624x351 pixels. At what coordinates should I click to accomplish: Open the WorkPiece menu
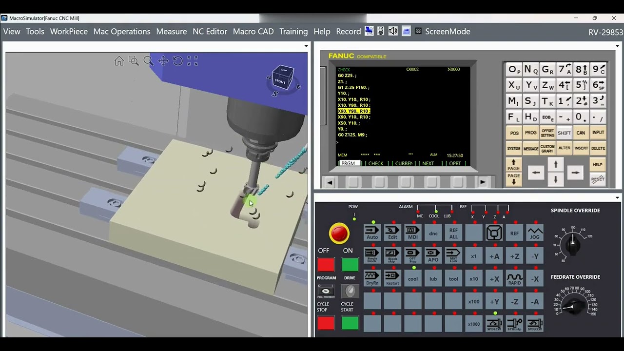click(69, 31)
